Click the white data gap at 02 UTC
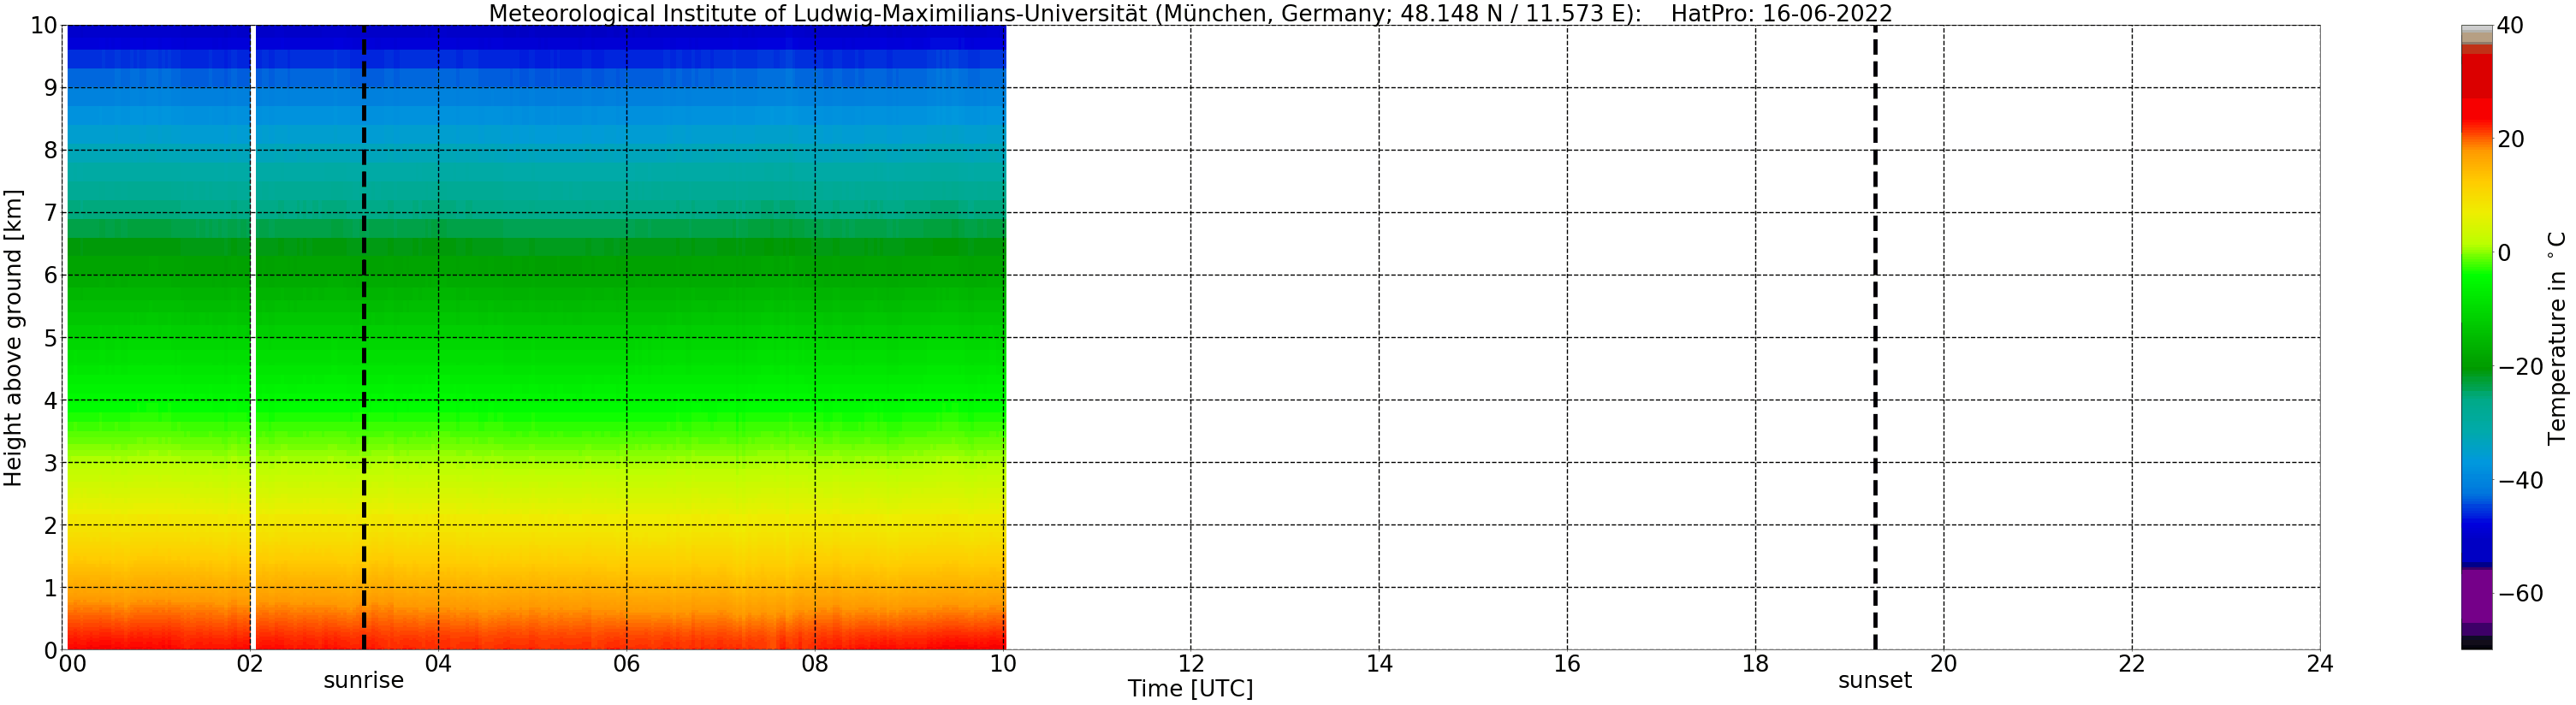The image size is (2576, 705). 253,337
